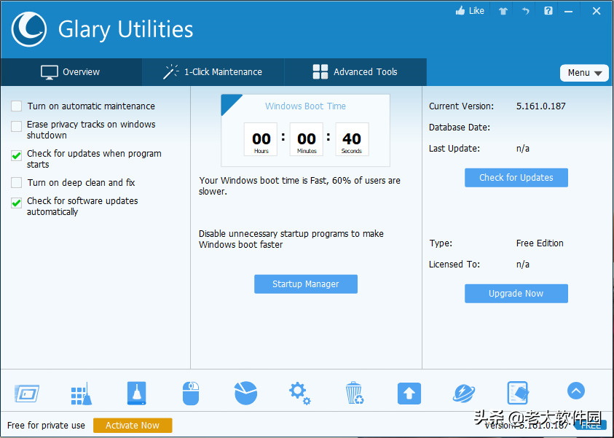
Task: Open the pie chart disk analysis tool
Action: pyautogui.click(x=245, y=394)
